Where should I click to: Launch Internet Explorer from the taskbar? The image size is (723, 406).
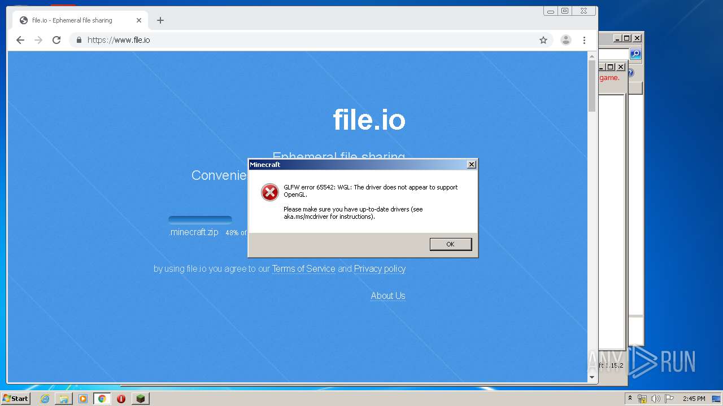click(x=45, y=399)
